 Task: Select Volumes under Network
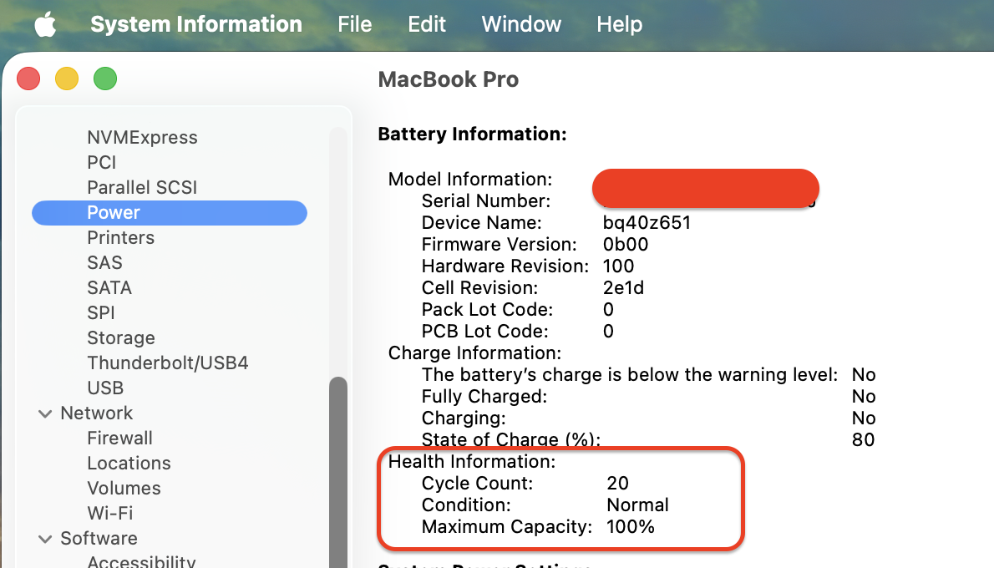[x=124, y=488]
